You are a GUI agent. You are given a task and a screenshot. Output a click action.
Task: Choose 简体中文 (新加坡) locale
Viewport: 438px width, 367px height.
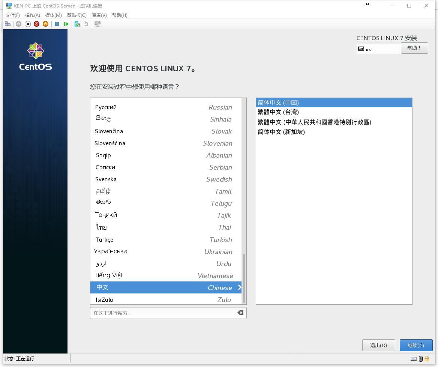pyautogui.click(x=334, y=132)
